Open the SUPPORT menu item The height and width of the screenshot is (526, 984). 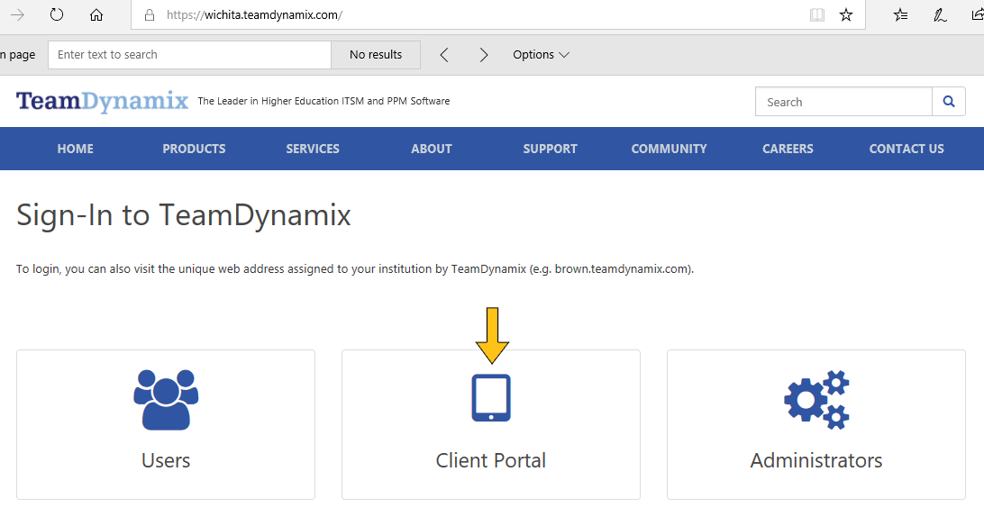coord(551,149)
